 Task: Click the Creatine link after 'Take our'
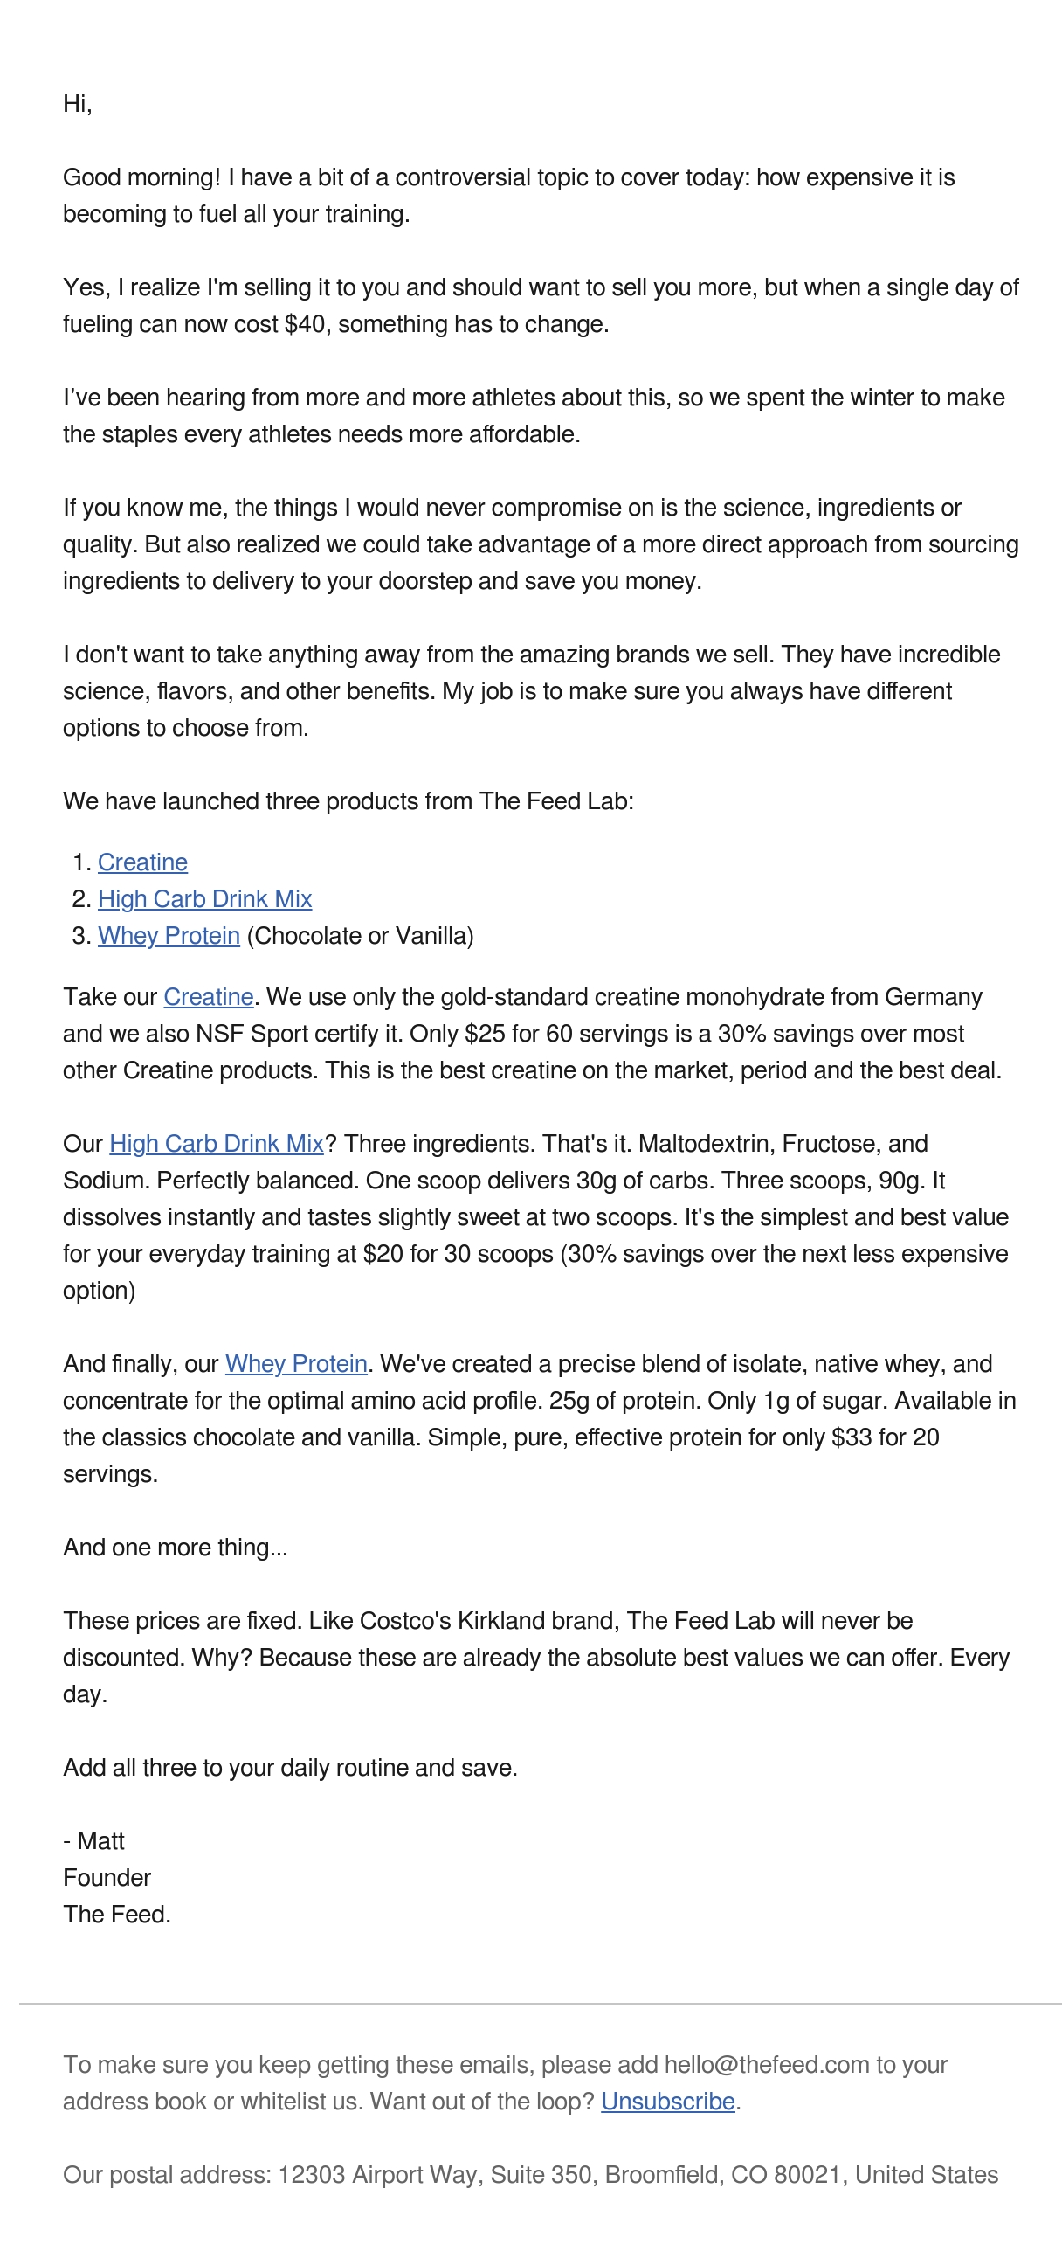pyautogui.click(x=209, y=998)
